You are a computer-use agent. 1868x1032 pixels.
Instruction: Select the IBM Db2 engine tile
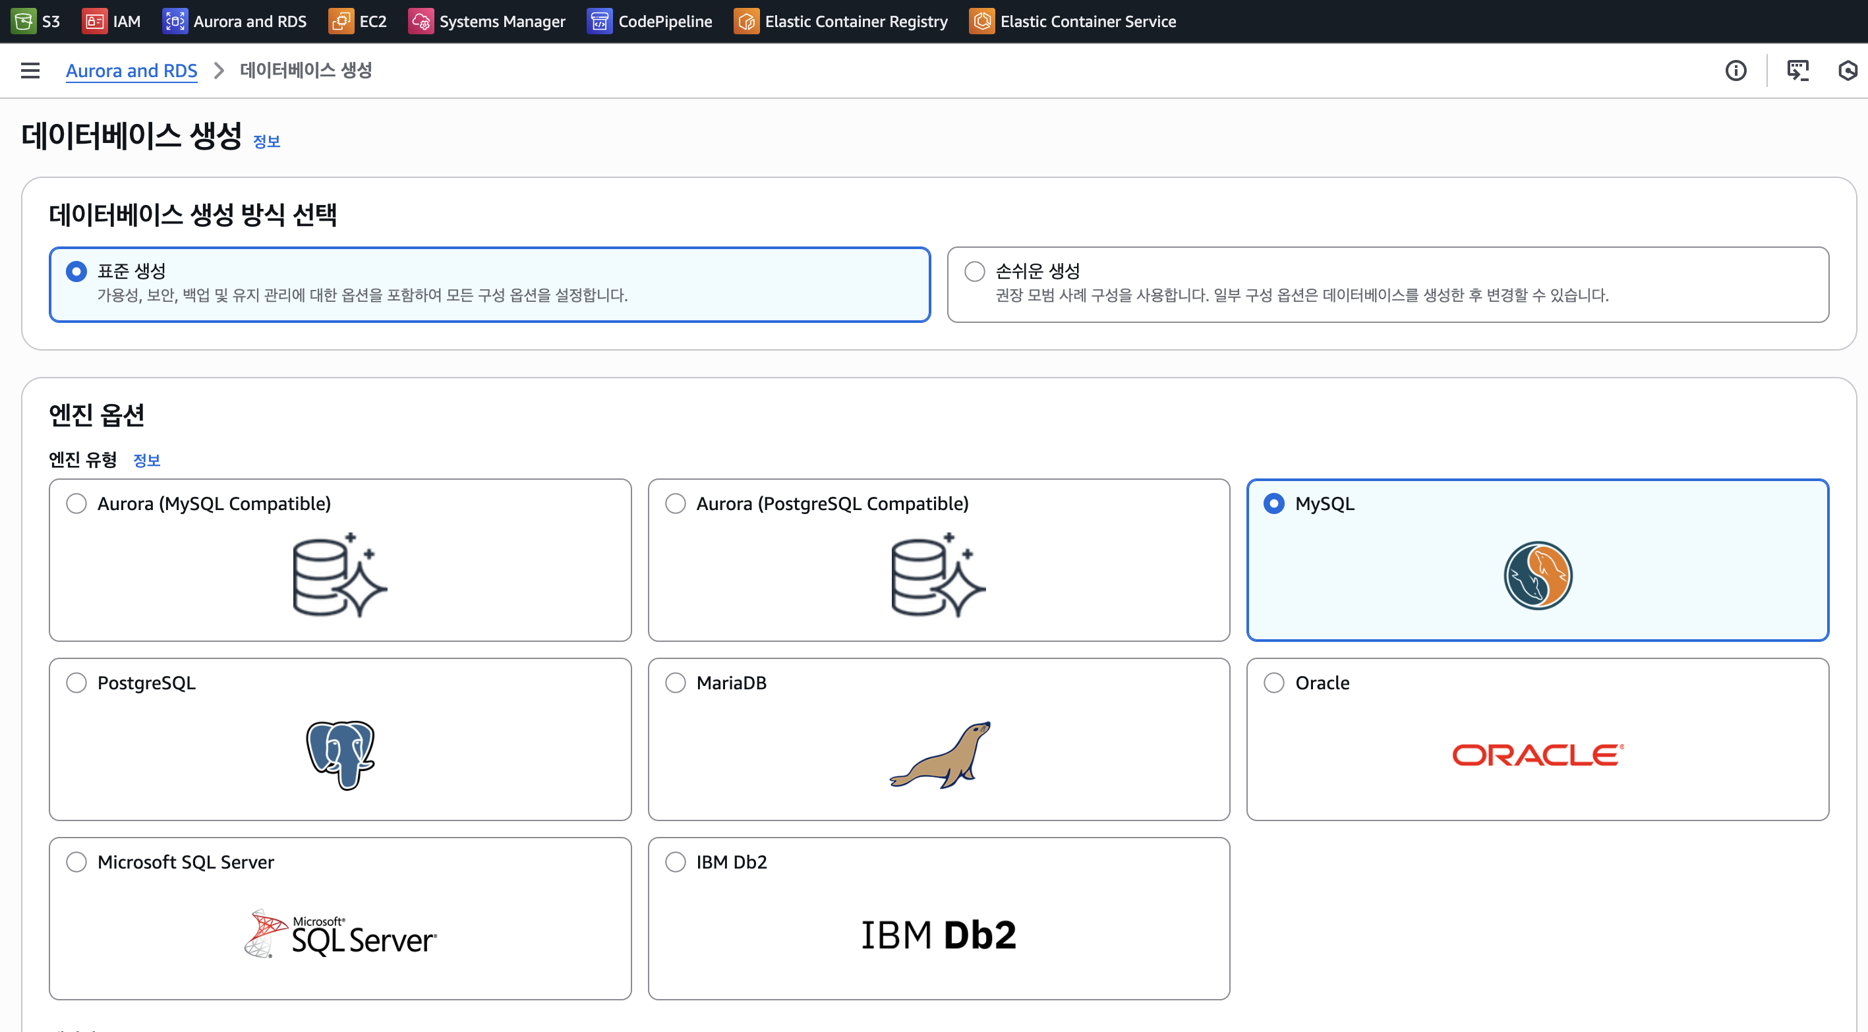tap(675, 861)
